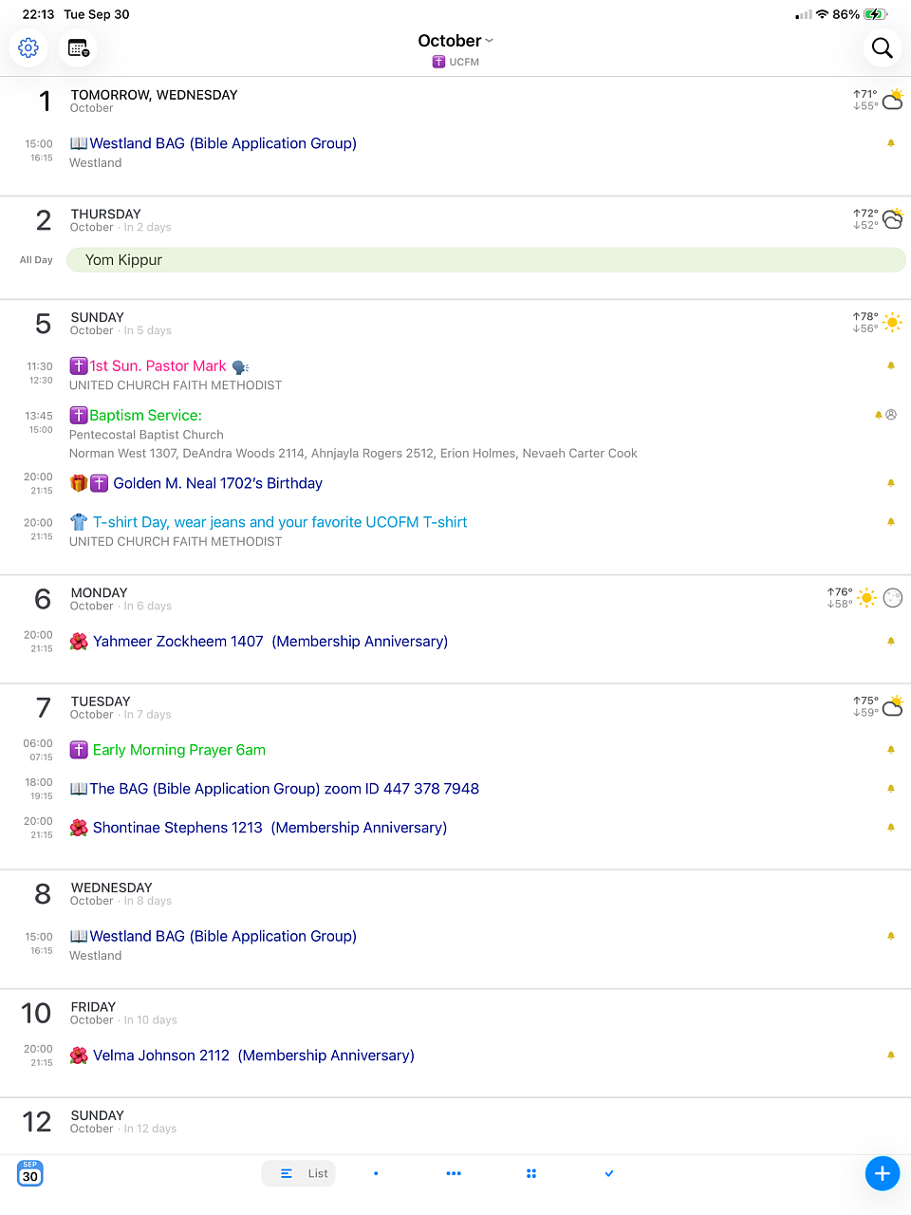911x1215 pixels.
Task: Open the settings gear
Action: click(x=28, y=47)
